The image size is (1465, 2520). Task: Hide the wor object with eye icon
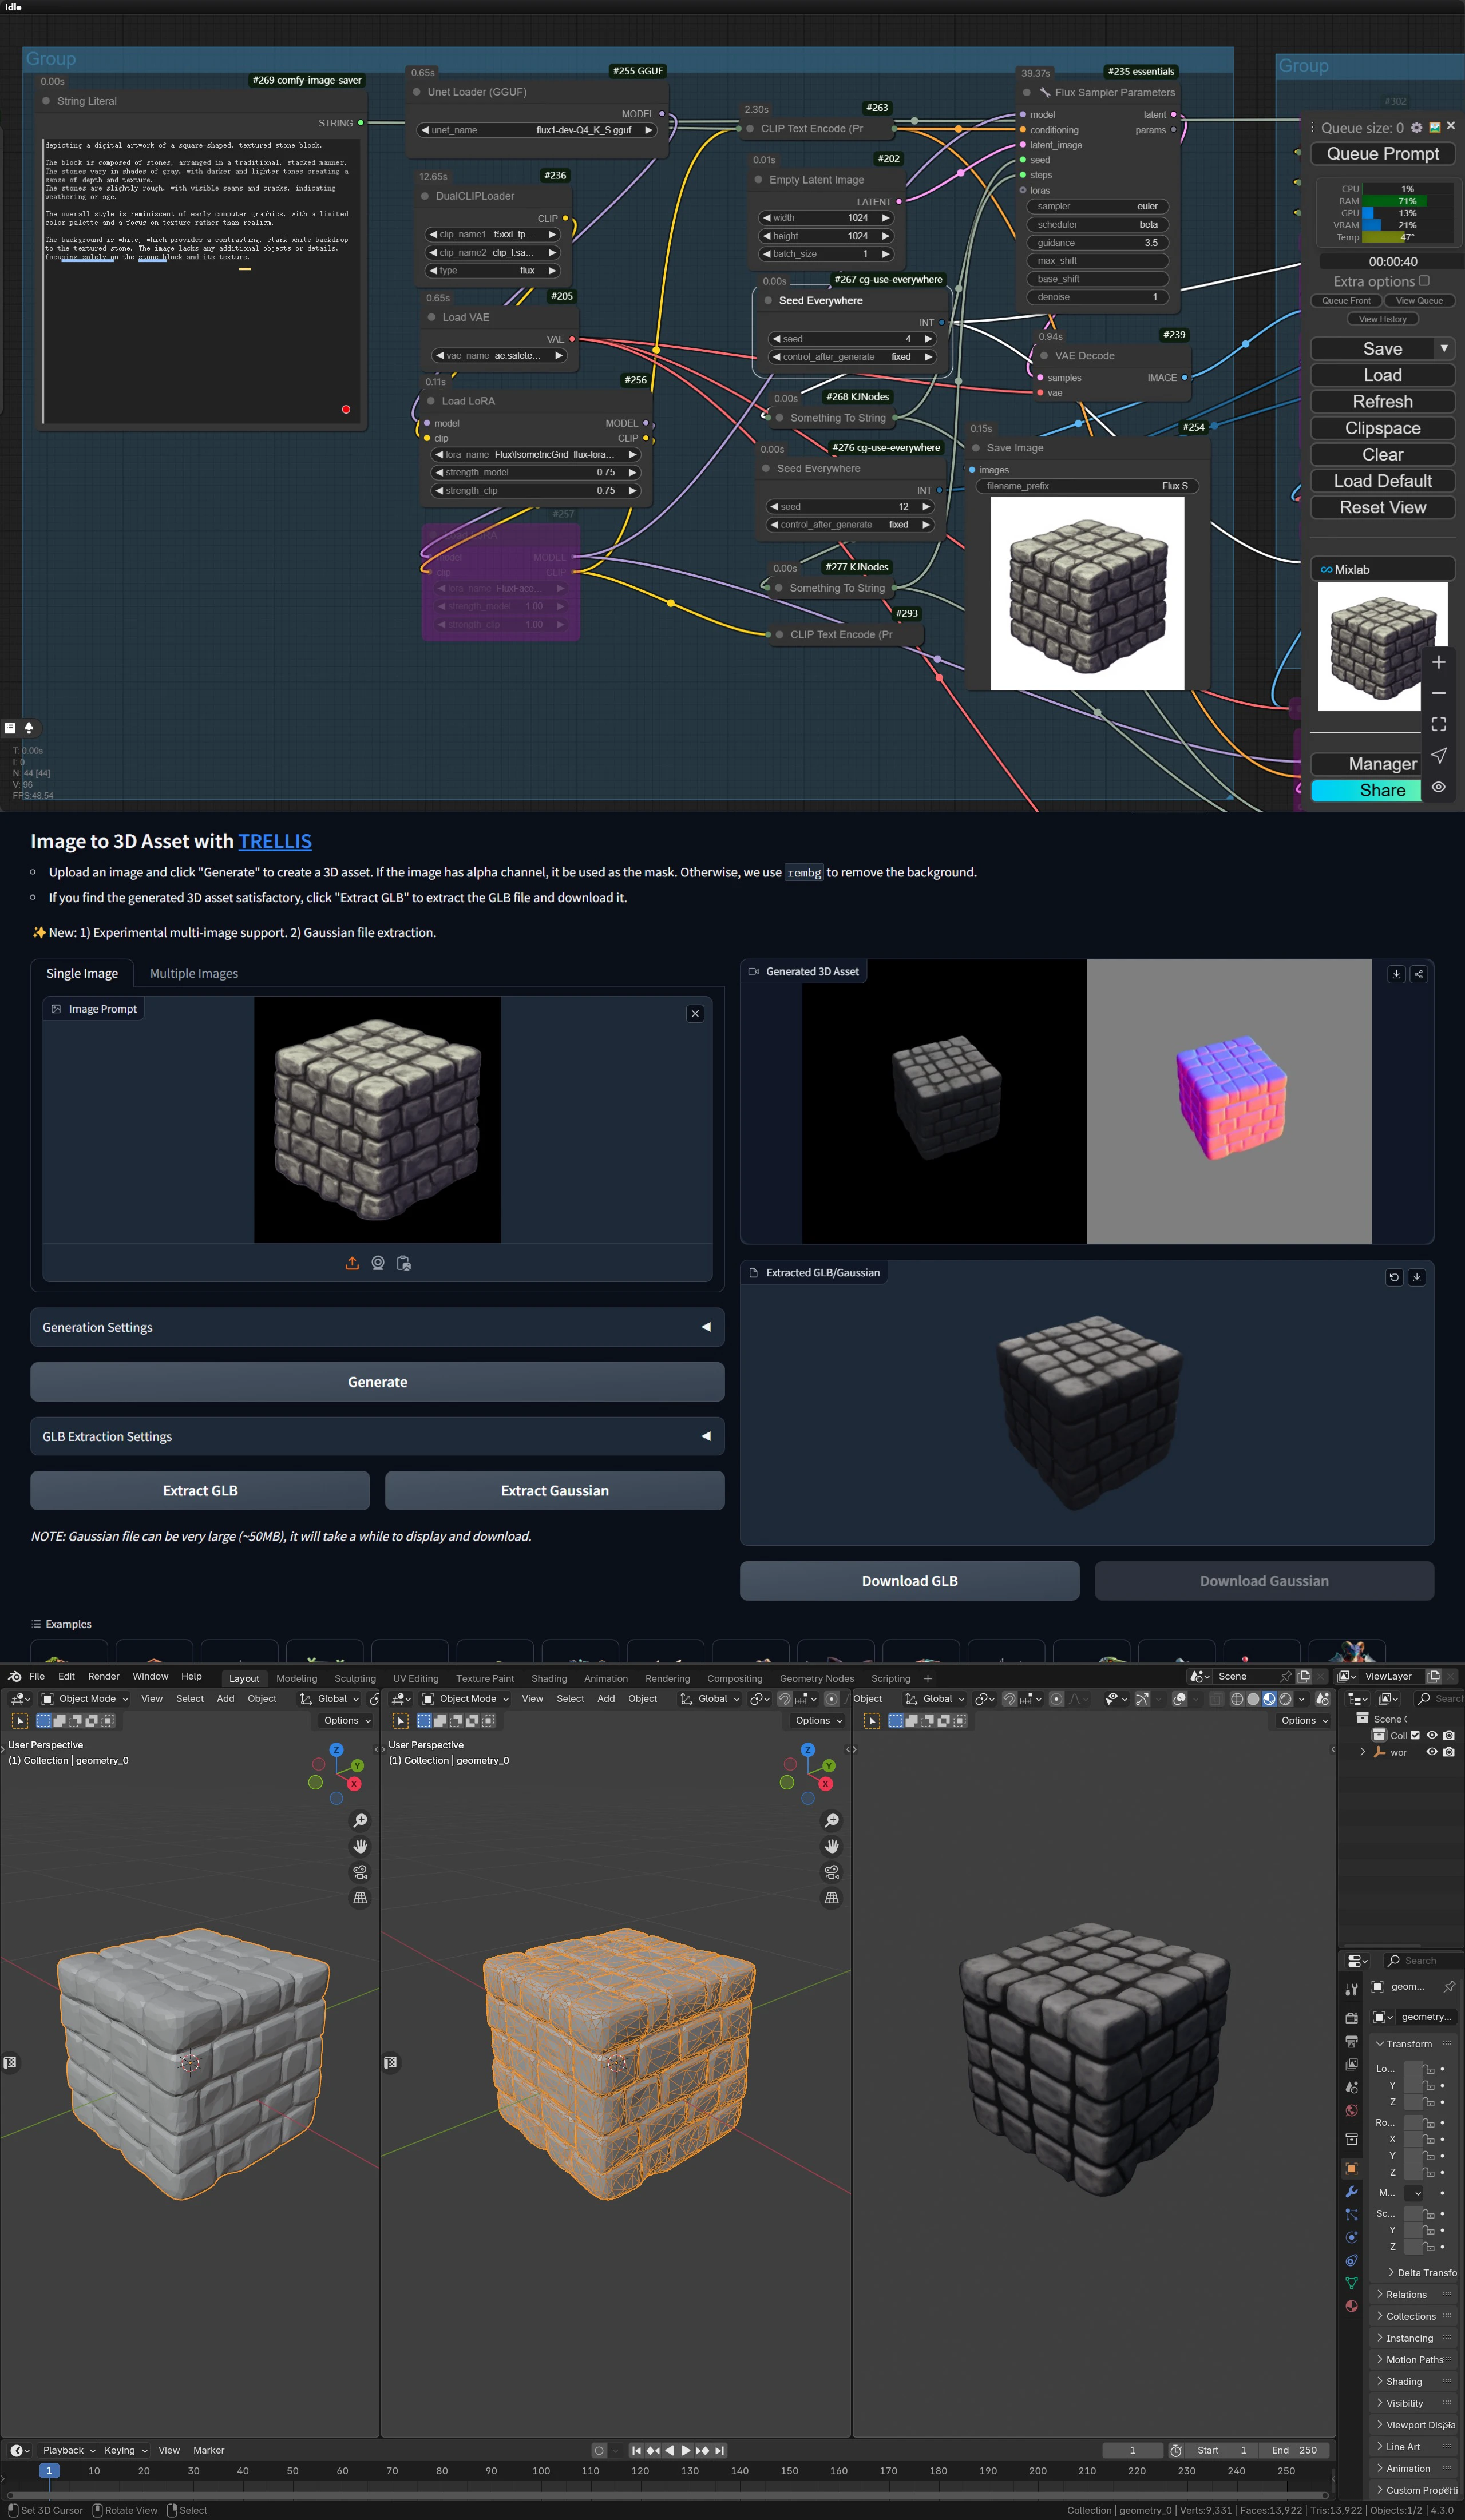[x=1431, y=1752]
